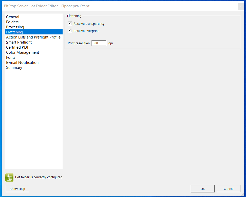This screenshot has width=246, height=197.
Task: Click the 'Resolve overprint' label text
Action: click(86, 31)
